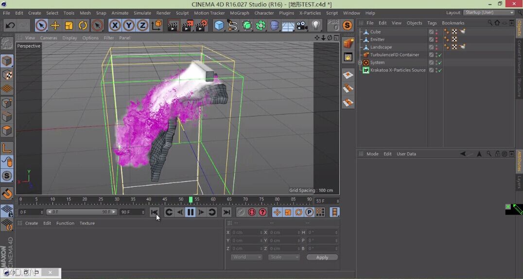Click the Apply button
Image resolution: width=523 pixels, height=279 pixels.
pos(322,257)
